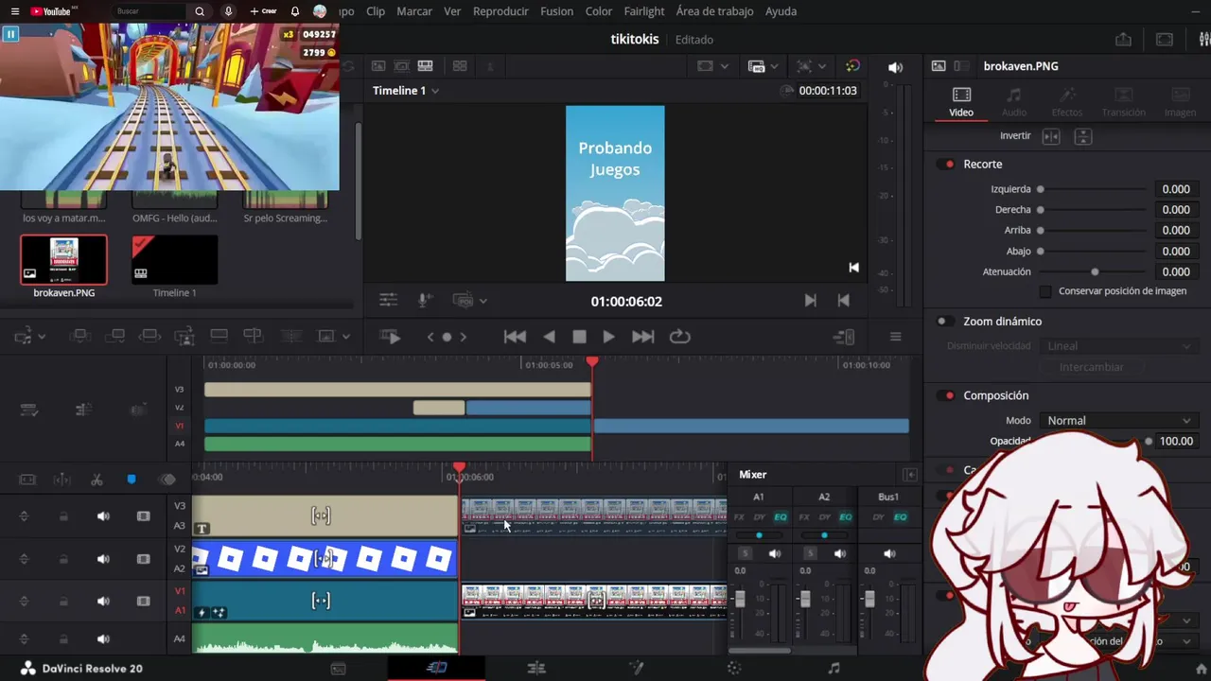Click the Izquierda value field 0.000
Screen dimensions: 1211x681
pos(1175,189)
